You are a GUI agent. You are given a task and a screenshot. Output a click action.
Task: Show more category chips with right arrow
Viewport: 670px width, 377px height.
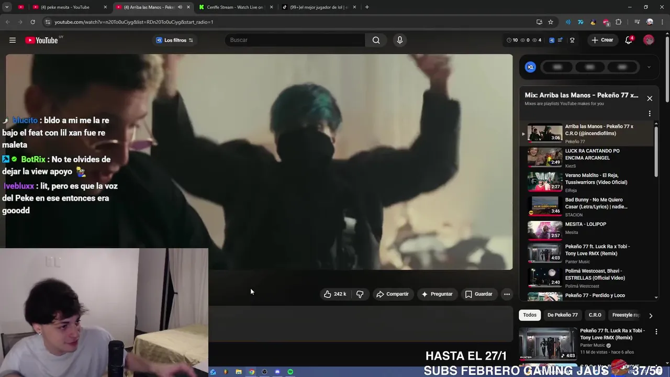click(x=651, y=316)
